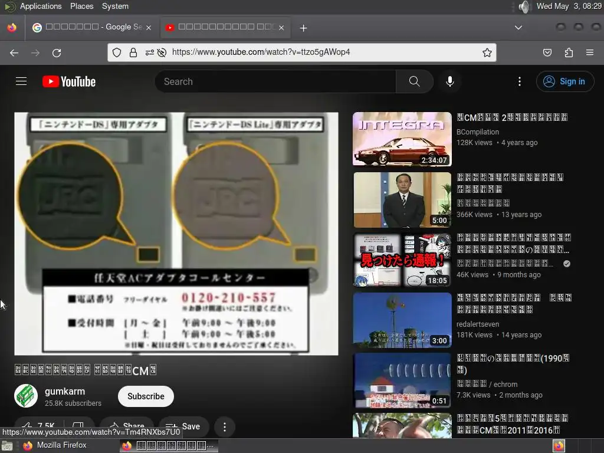Image resolution: width=604 pixels, height=453 pixels.
Task: Click the second Firefox window taskbar entry
Action: (x=168, y=446)
